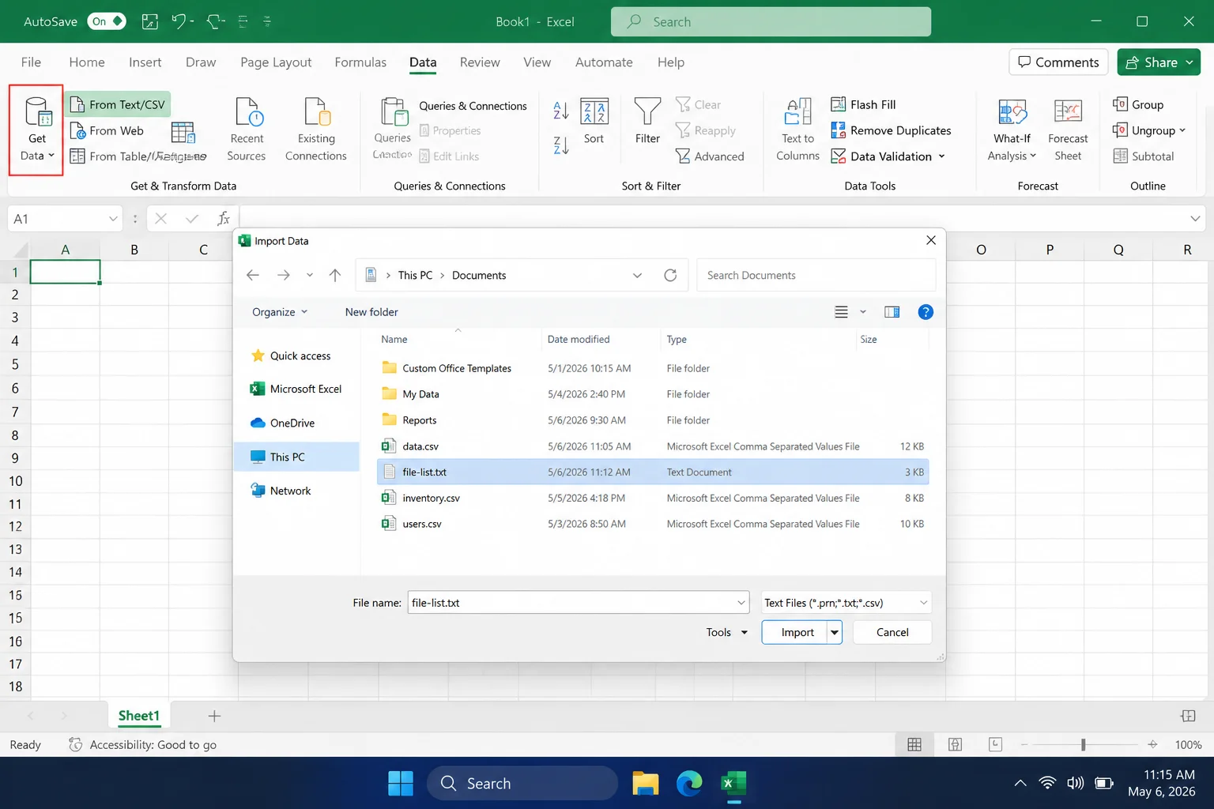This screenshot has height=809, width=1214.
Task: Group selected rows or columns
Action: click(x=1138, y=104)
